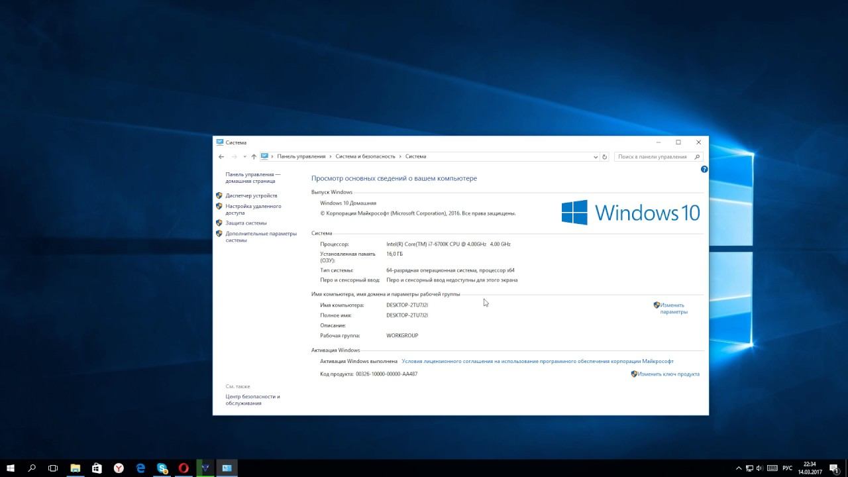Click shield icon beside Дополнительные параметры системы
848x477 pixels.
click(219, 233)
